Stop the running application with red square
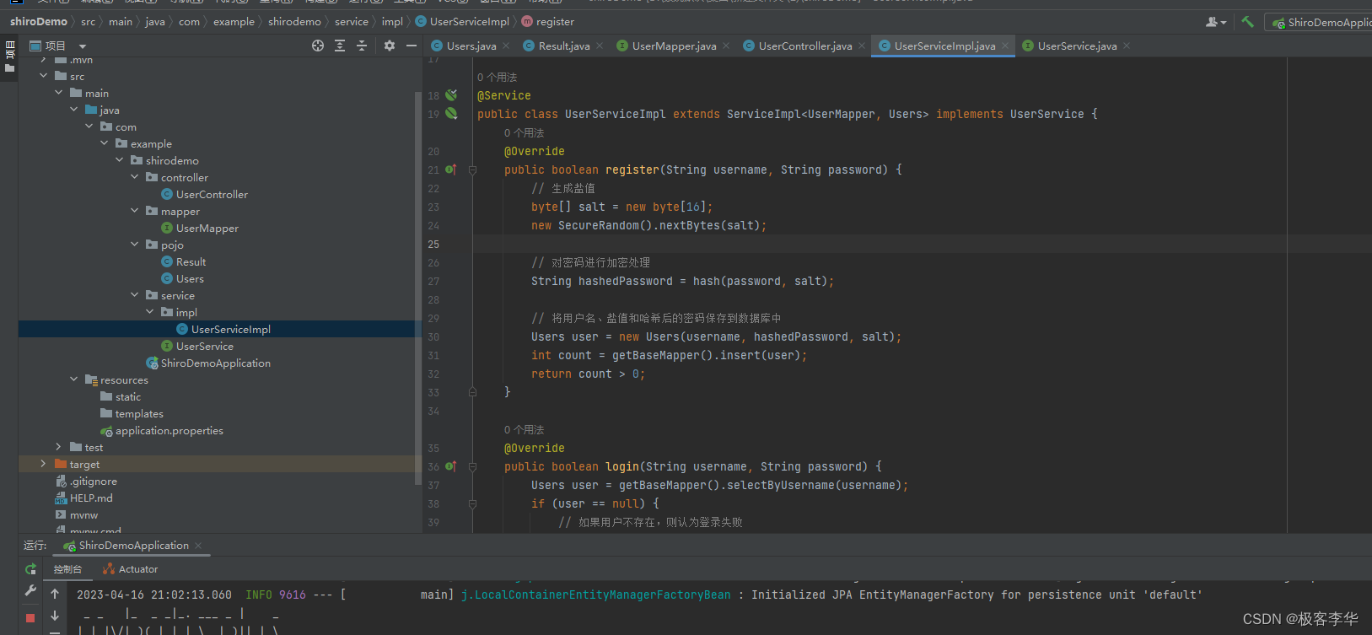 click(x=30, y=618)
